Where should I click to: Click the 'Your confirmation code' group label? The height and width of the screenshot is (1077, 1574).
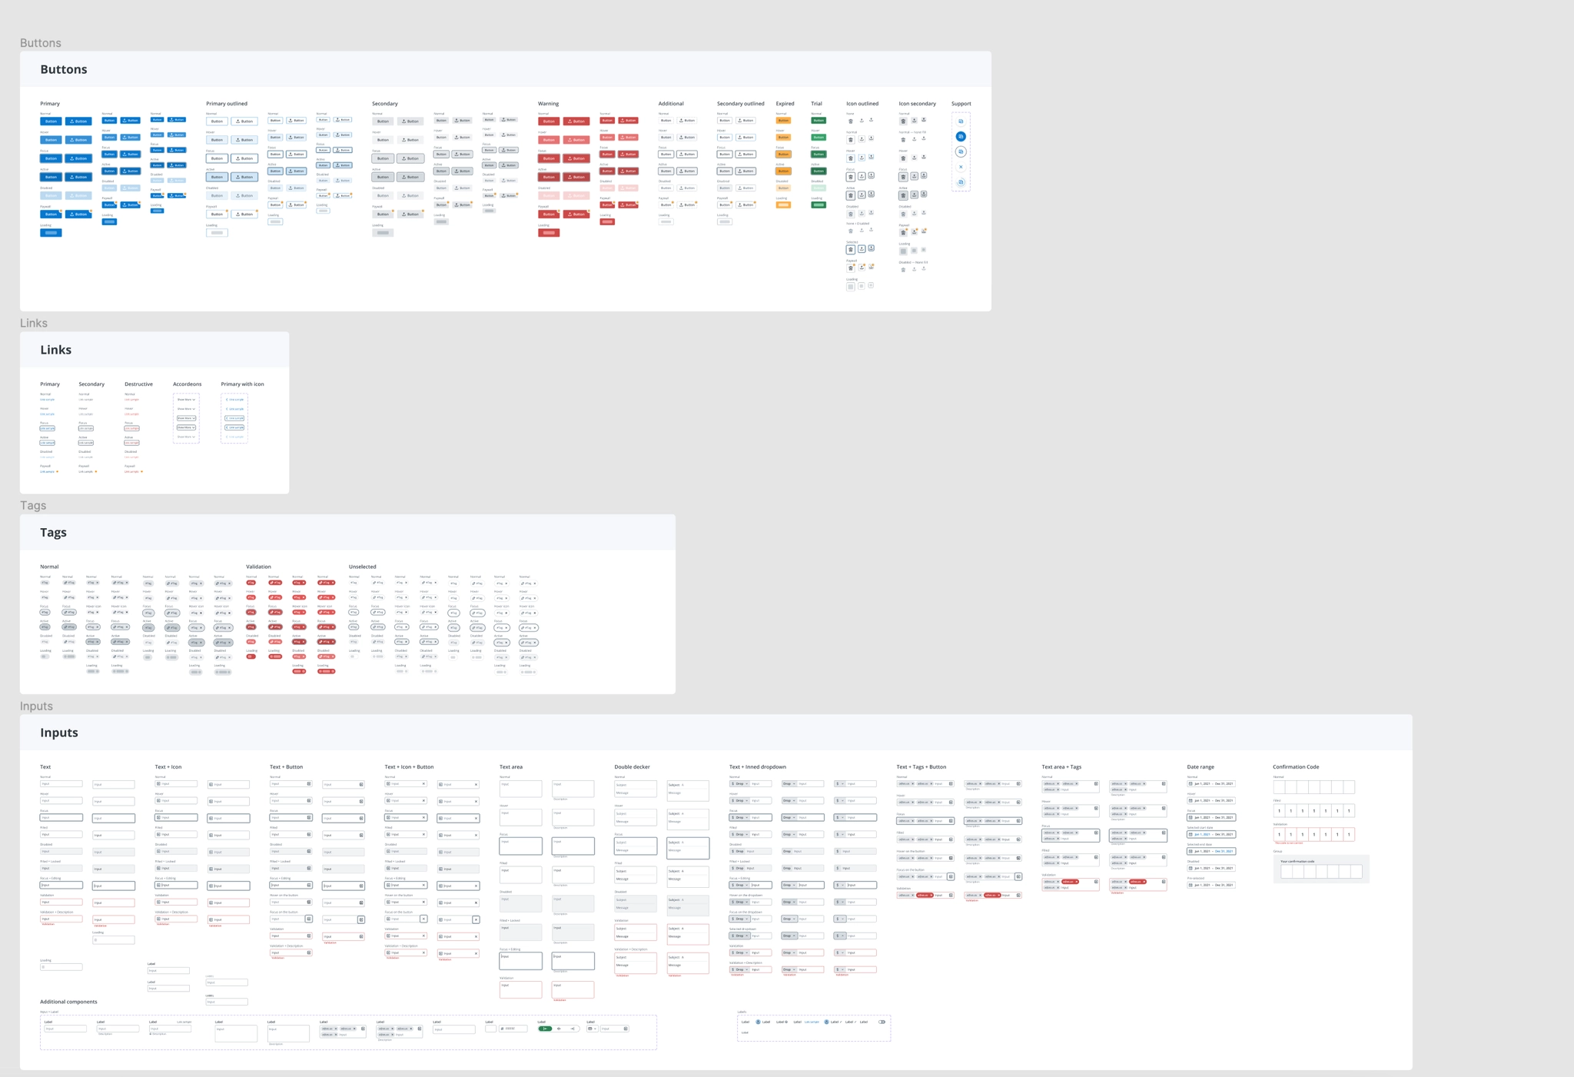pos(1297,862)
